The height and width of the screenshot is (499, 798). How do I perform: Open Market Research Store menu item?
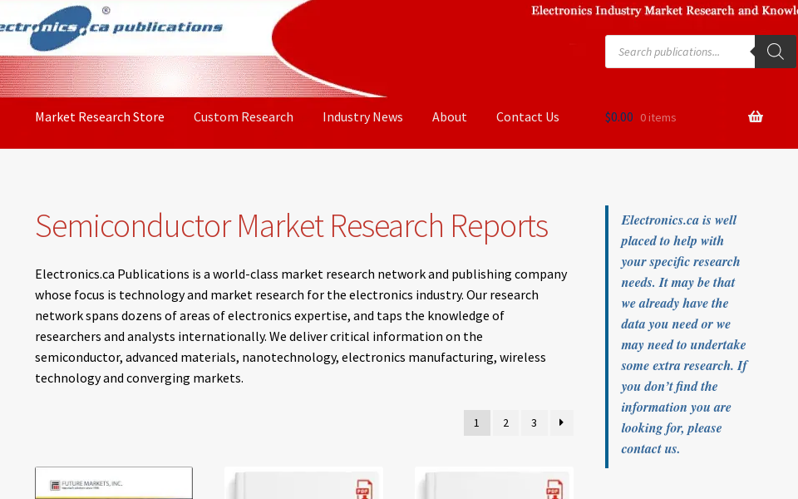click(x=100, y=117)
